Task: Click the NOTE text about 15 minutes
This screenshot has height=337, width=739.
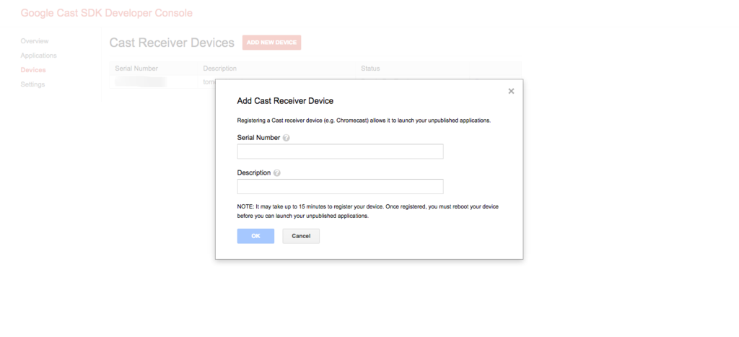Action: pos(367,211)
